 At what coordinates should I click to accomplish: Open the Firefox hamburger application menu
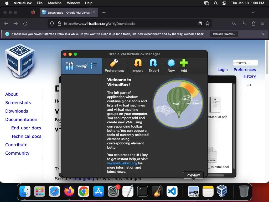pyautogui.click(x=263, y=23)
